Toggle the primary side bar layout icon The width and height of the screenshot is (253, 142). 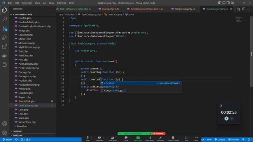coord(220,3)
